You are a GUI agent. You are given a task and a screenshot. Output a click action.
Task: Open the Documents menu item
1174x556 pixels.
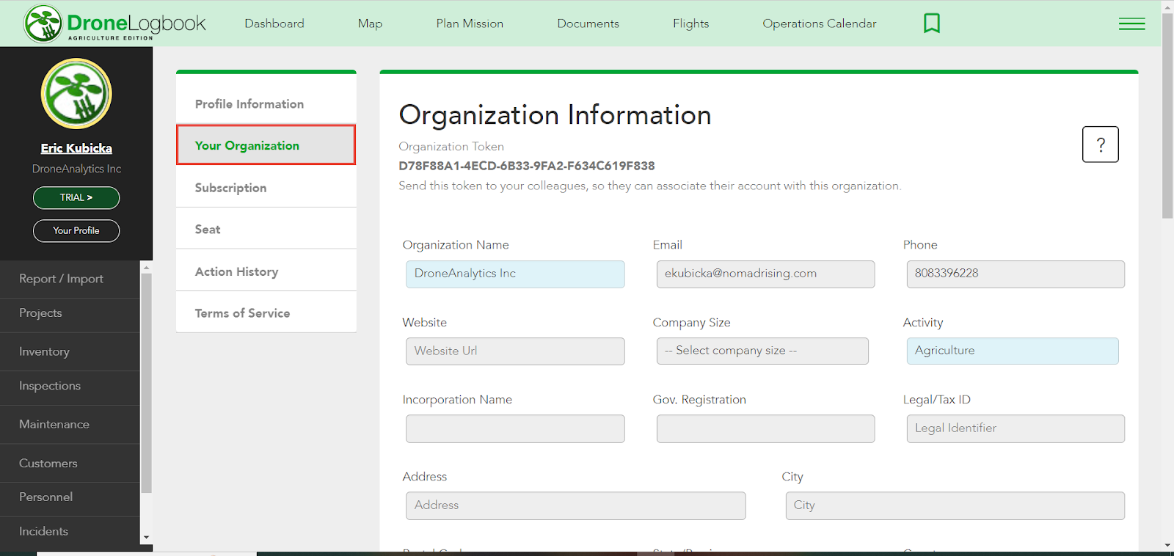[588, 23]
